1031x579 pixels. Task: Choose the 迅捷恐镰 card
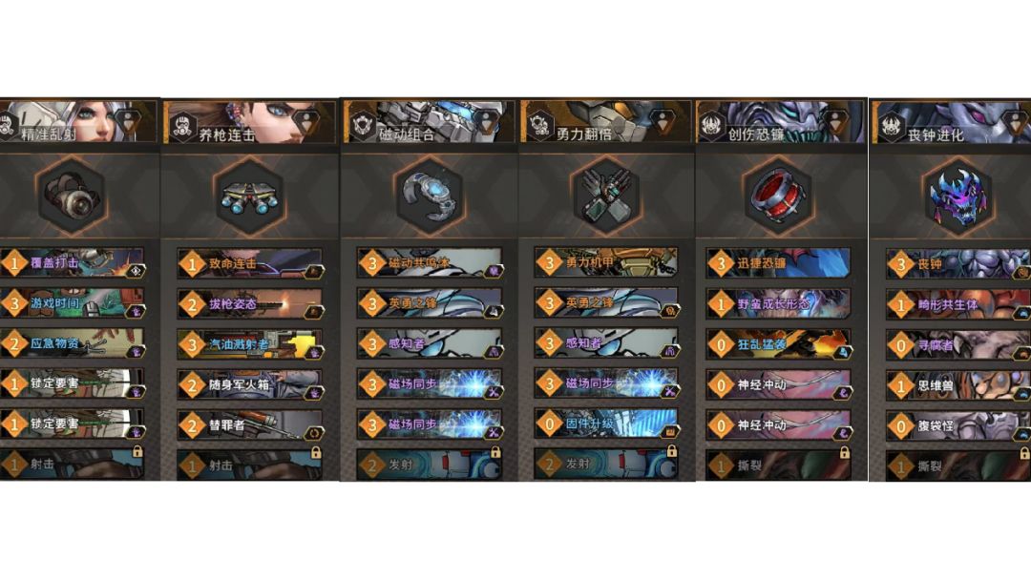tap(779, 263)
